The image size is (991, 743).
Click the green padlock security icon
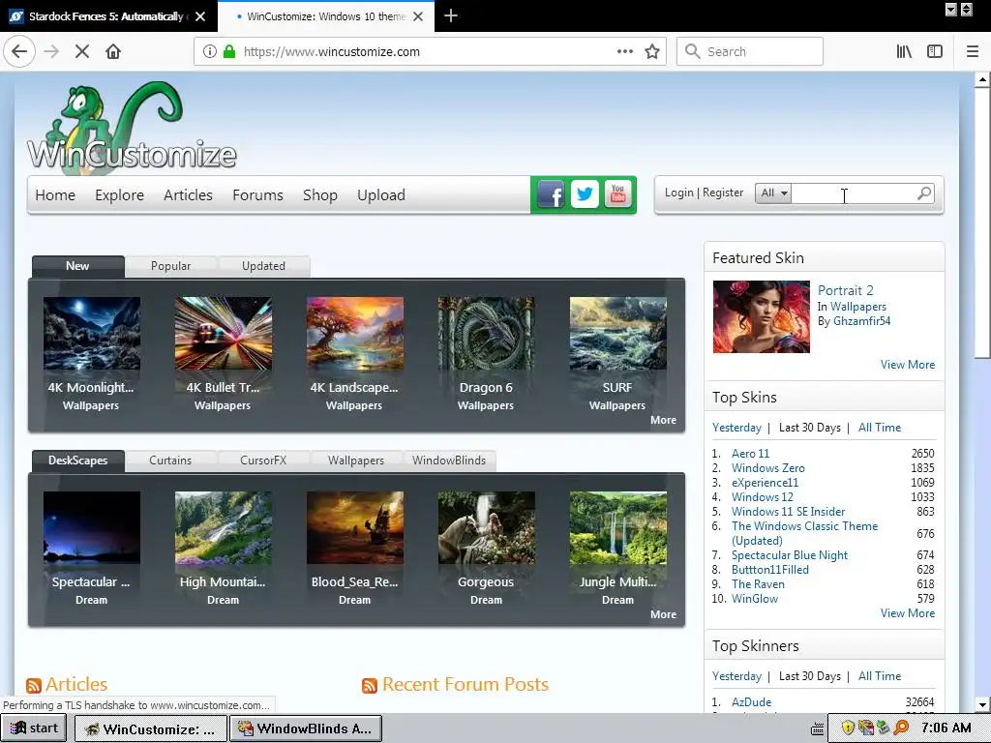pos(229,52)
